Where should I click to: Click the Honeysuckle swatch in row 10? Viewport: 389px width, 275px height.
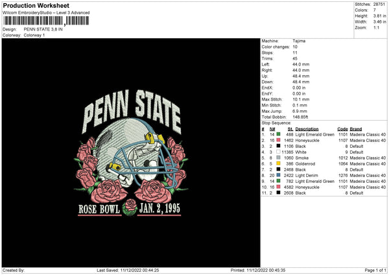(278, 187)
